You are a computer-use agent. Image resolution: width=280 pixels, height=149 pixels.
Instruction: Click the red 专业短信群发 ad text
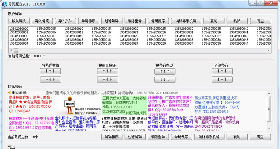click(31, 104)
